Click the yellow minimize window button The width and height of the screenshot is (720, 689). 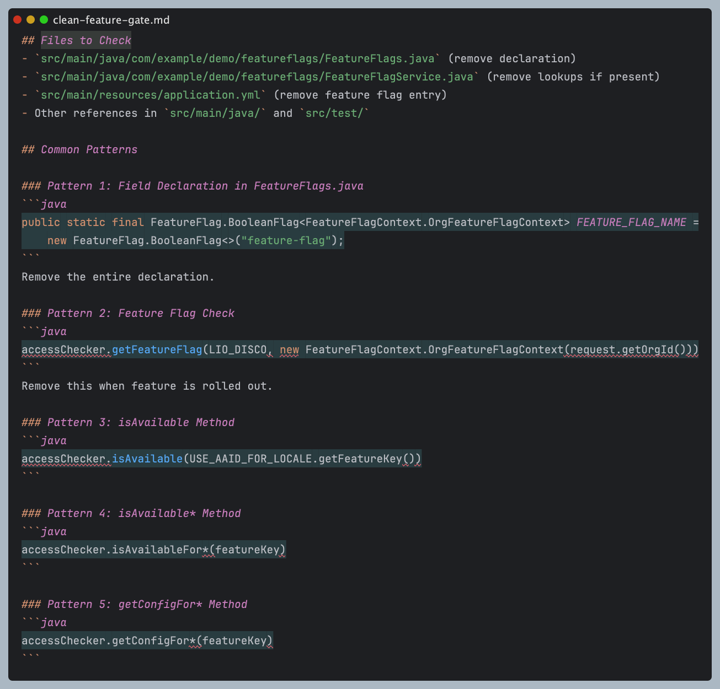pos(31,20)
